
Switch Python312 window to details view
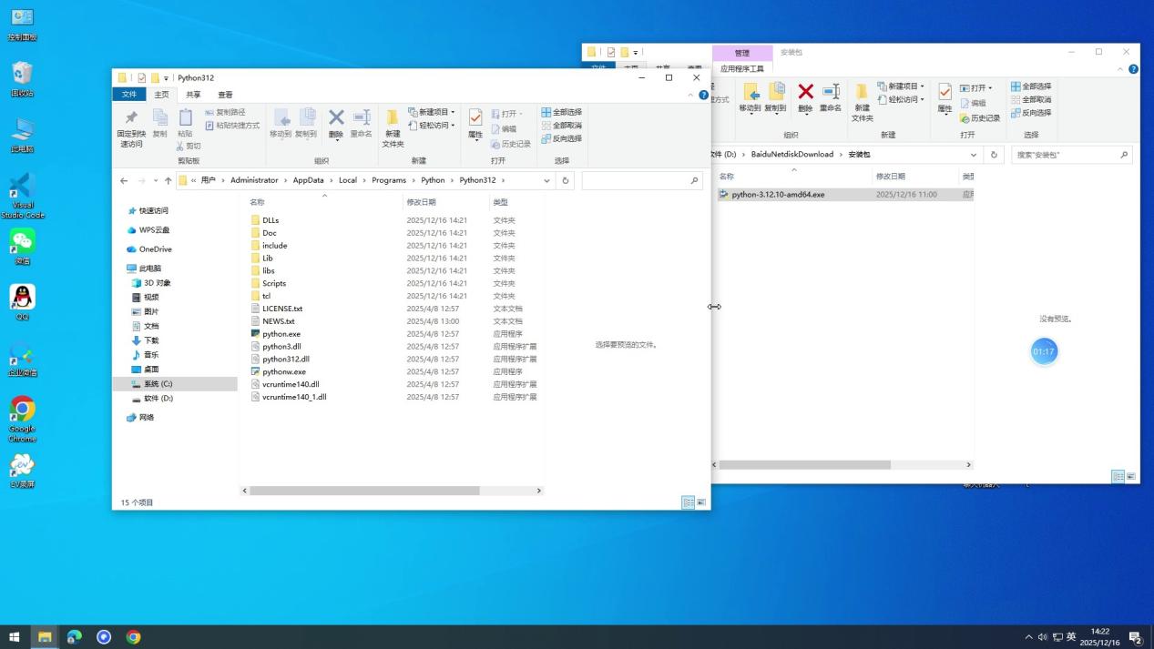coord(689,502)
